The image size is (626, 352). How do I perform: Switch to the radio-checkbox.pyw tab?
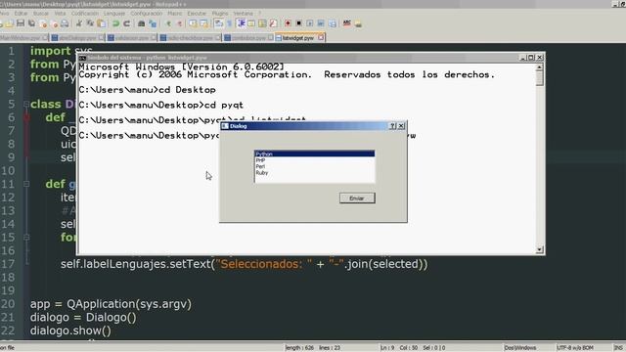coord(190,38)
